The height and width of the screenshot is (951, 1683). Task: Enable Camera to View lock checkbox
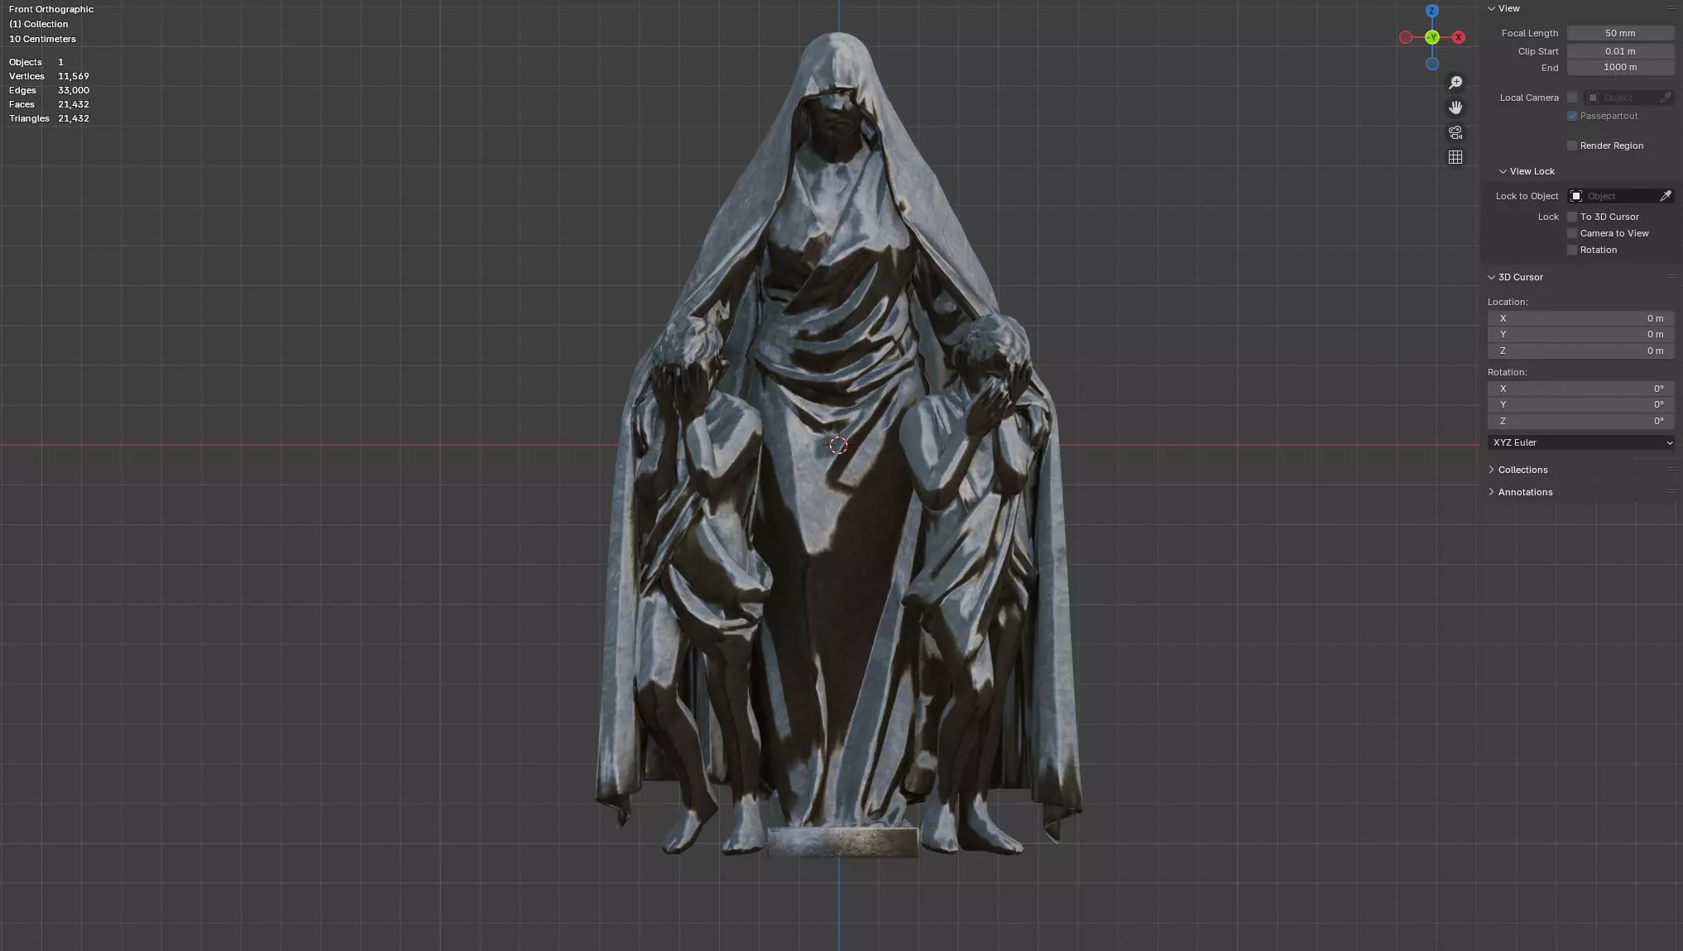pyautogui.click(x=1572, y=233)
